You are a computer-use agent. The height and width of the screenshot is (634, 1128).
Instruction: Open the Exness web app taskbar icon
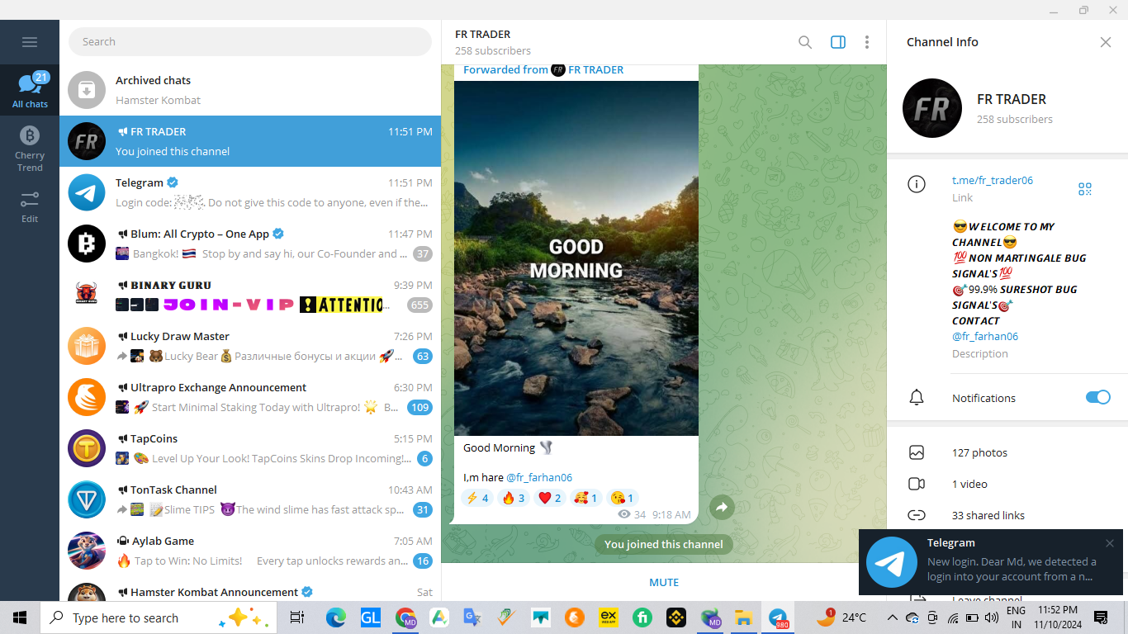coord(609,617)
